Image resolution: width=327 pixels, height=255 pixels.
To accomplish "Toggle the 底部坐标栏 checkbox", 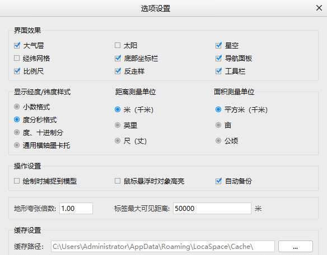I will (x=118, y=58).
